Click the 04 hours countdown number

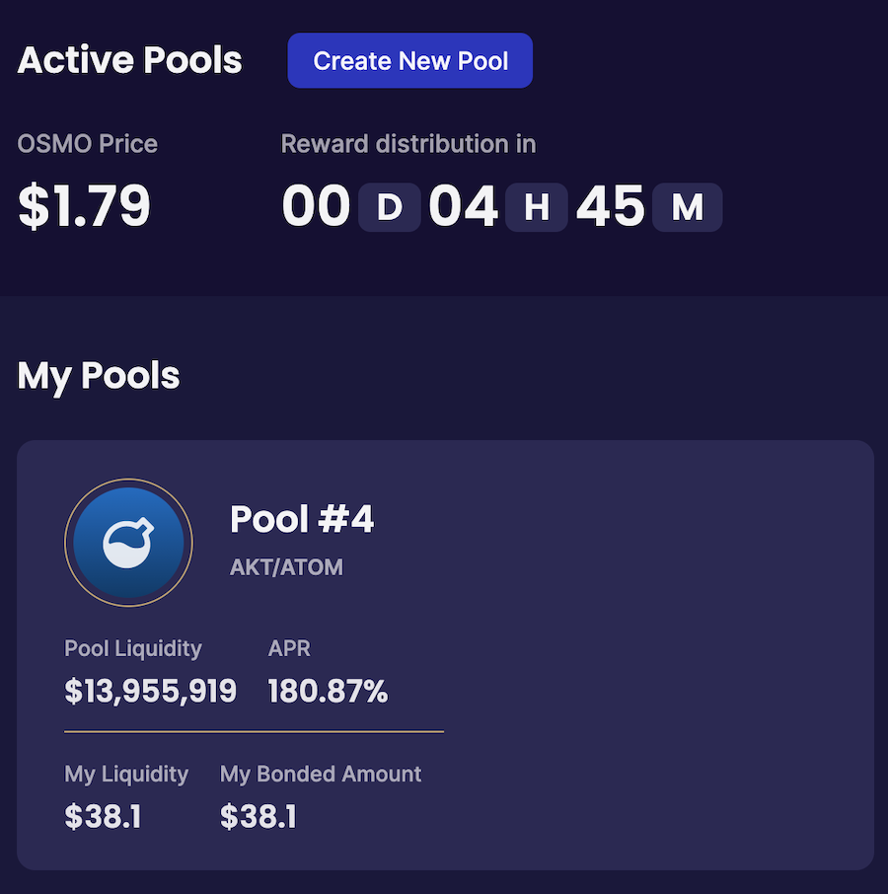[x=464, y=206]
